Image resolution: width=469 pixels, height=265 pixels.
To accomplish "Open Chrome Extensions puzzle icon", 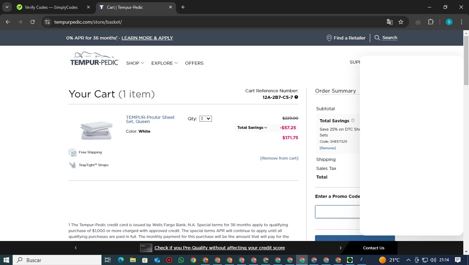I will pyautogui.click(x=431, y=22).
